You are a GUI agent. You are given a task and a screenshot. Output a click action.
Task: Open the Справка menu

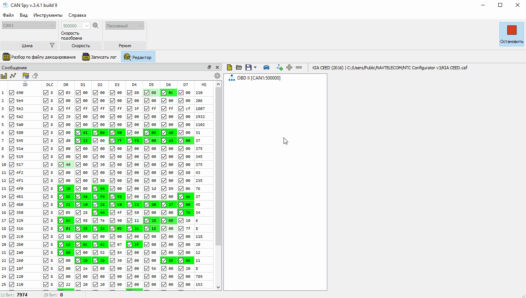tap(77, 15)
